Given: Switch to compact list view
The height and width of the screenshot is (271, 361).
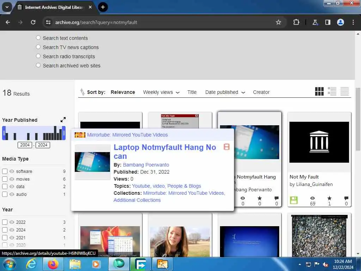Looking at the screenshot, I should [344, 91].
